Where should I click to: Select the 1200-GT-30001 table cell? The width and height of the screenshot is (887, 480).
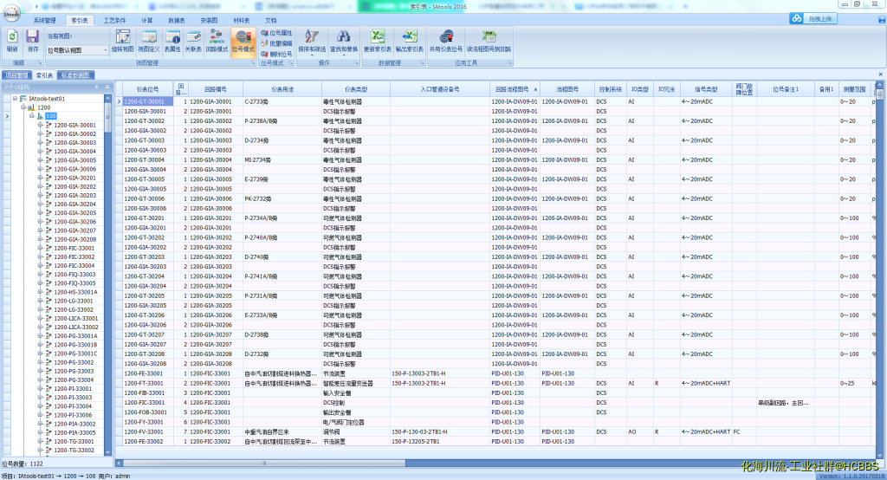(147, 102)
